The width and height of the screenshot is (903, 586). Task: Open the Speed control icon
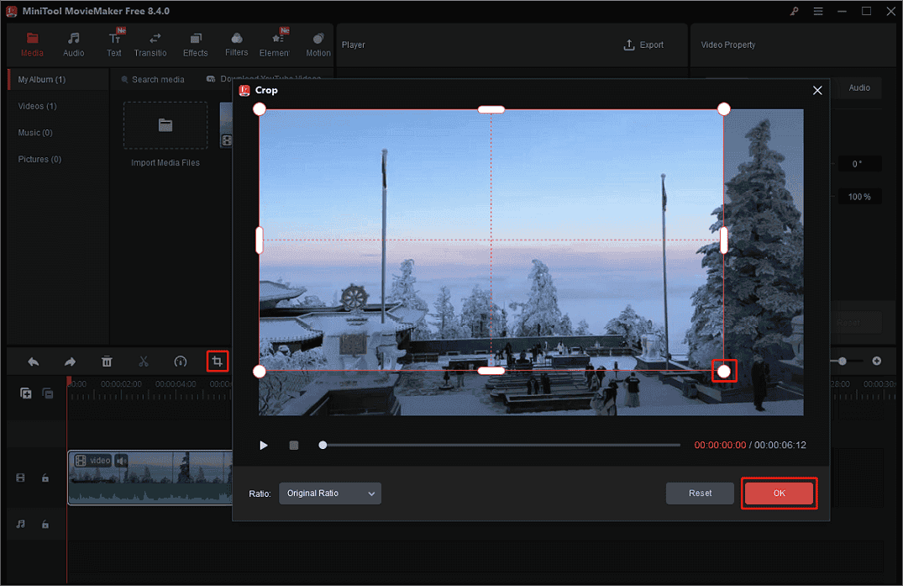click(x=180, y=361)
